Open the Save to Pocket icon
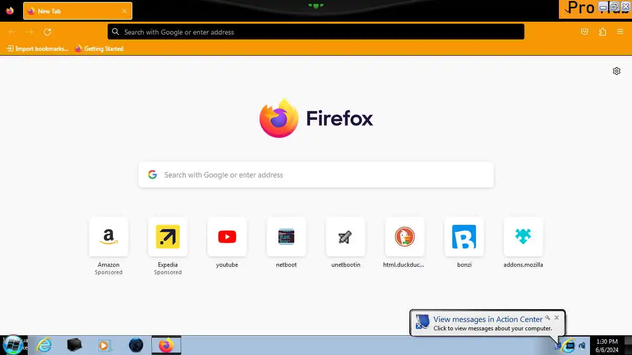This screenshot has height=355, width=632. click(585, 32)
